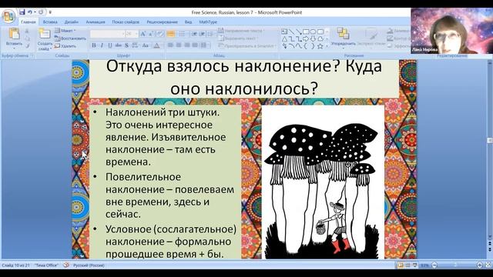Viewport: 493px width, 277px height.
Task: Select the five-point star shape
Action: (320, 46)
